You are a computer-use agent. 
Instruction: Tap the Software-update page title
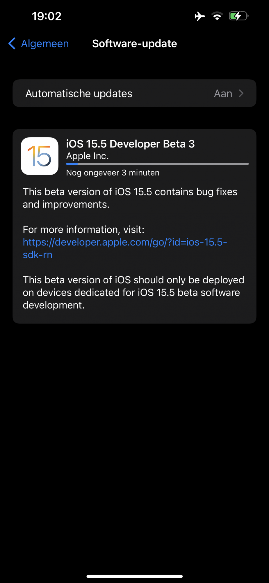click(134, 44)
